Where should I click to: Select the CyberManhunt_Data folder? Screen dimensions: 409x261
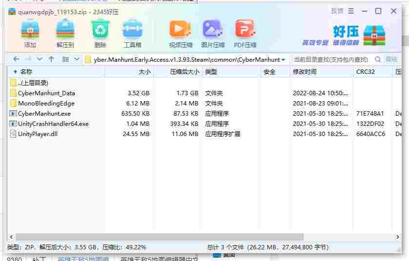[x=205, y=93]
